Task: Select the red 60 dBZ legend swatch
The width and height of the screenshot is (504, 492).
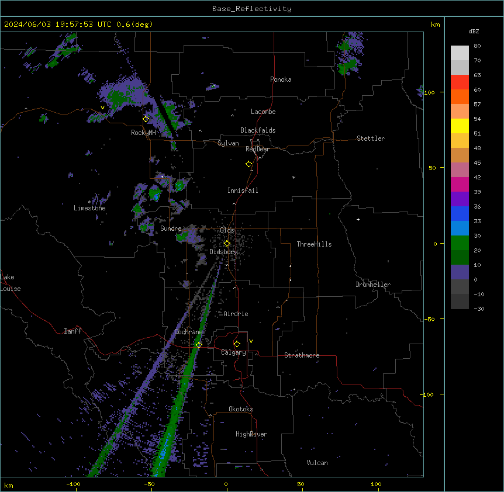Action: [x=460, y=82]
